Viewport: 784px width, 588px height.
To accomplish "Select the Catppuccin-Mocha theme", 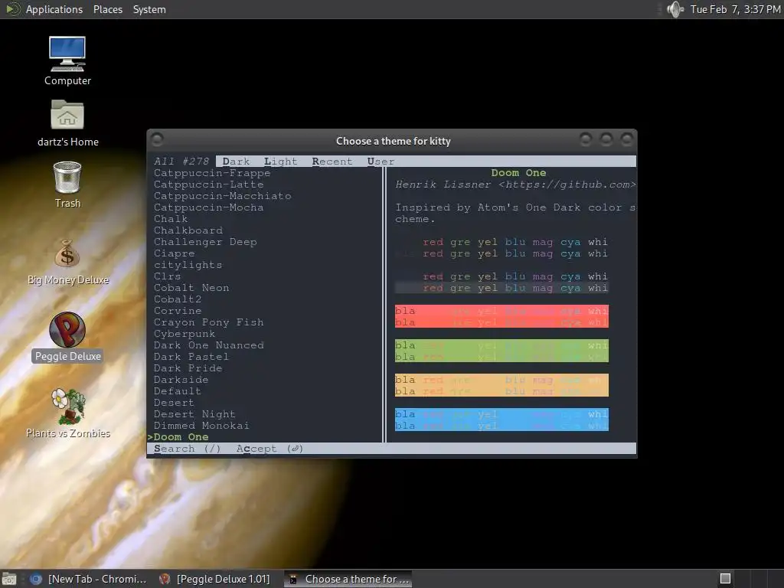I will point(208,207).
